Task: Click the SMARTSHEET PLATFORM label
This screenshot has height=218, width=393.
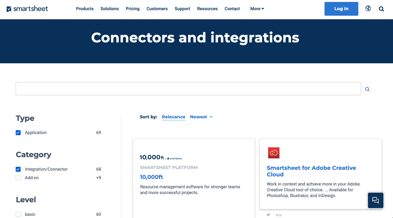Action: coord(169,167)
